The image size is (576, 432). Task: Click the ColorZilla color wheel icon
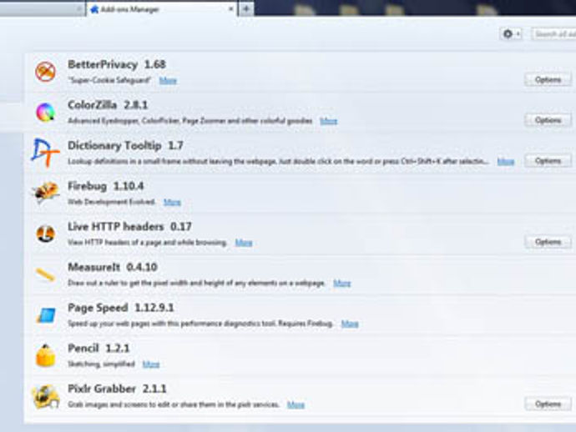pos(46,112)
